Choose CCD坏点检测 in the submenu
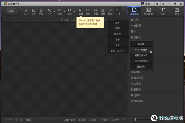The width and height of the screenshot is (185, 123). [141, 50]
